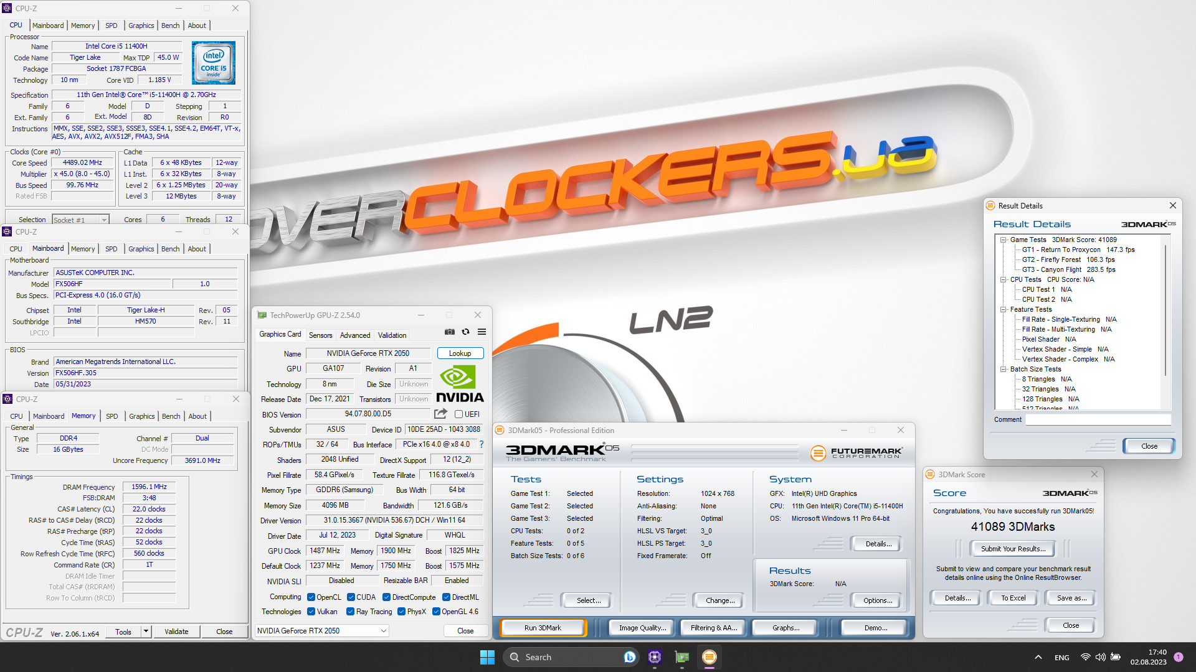Click the Wi-Fi network tray icon

(1085, 657)
